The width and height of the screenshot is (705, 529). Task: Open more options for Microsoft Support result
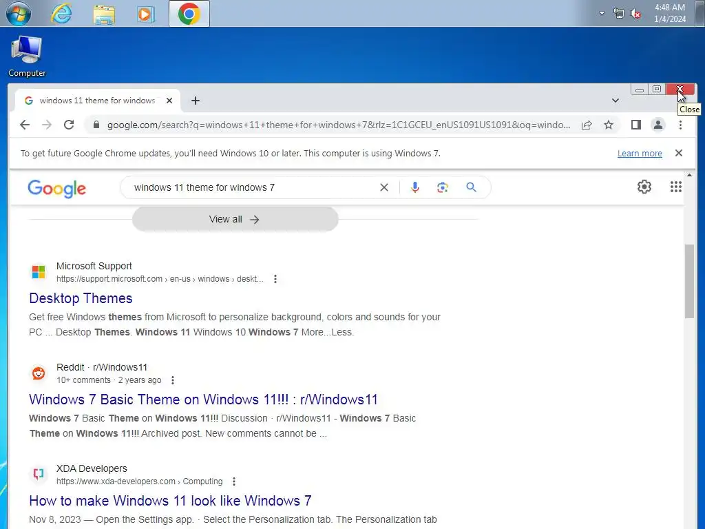tap(275, 279)
